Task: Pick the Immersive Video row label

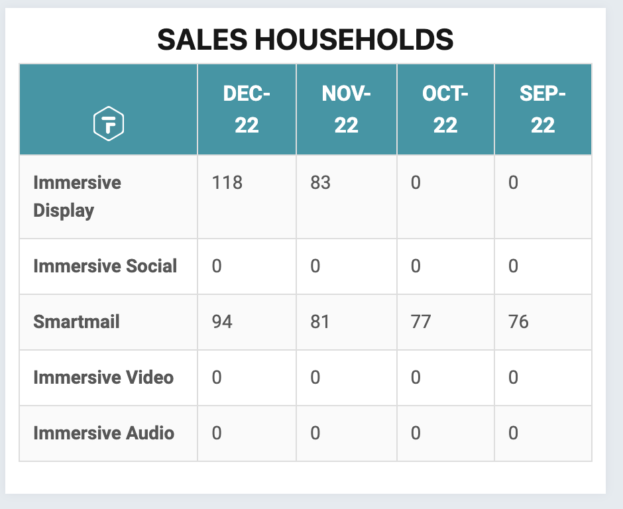Action: tap(103, 378)
